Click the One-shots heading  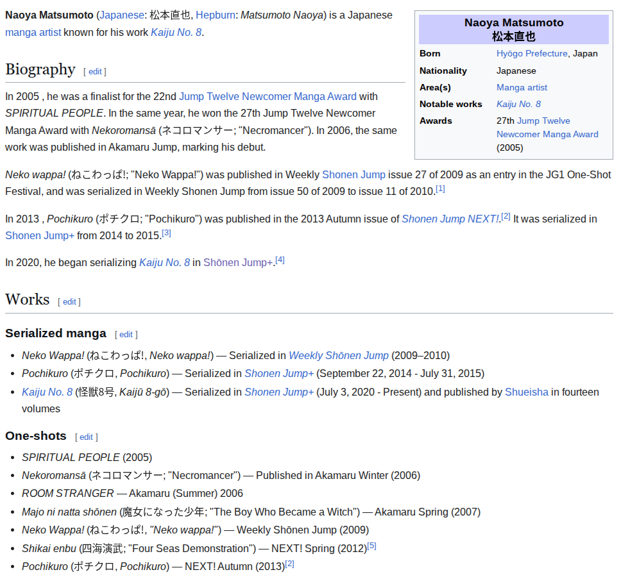(36, 436)
